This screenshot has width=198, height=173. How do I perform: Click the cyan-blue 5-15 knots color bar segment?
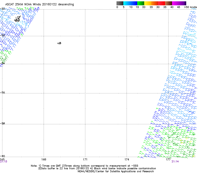pyautogui.click(x=130, y=3)
